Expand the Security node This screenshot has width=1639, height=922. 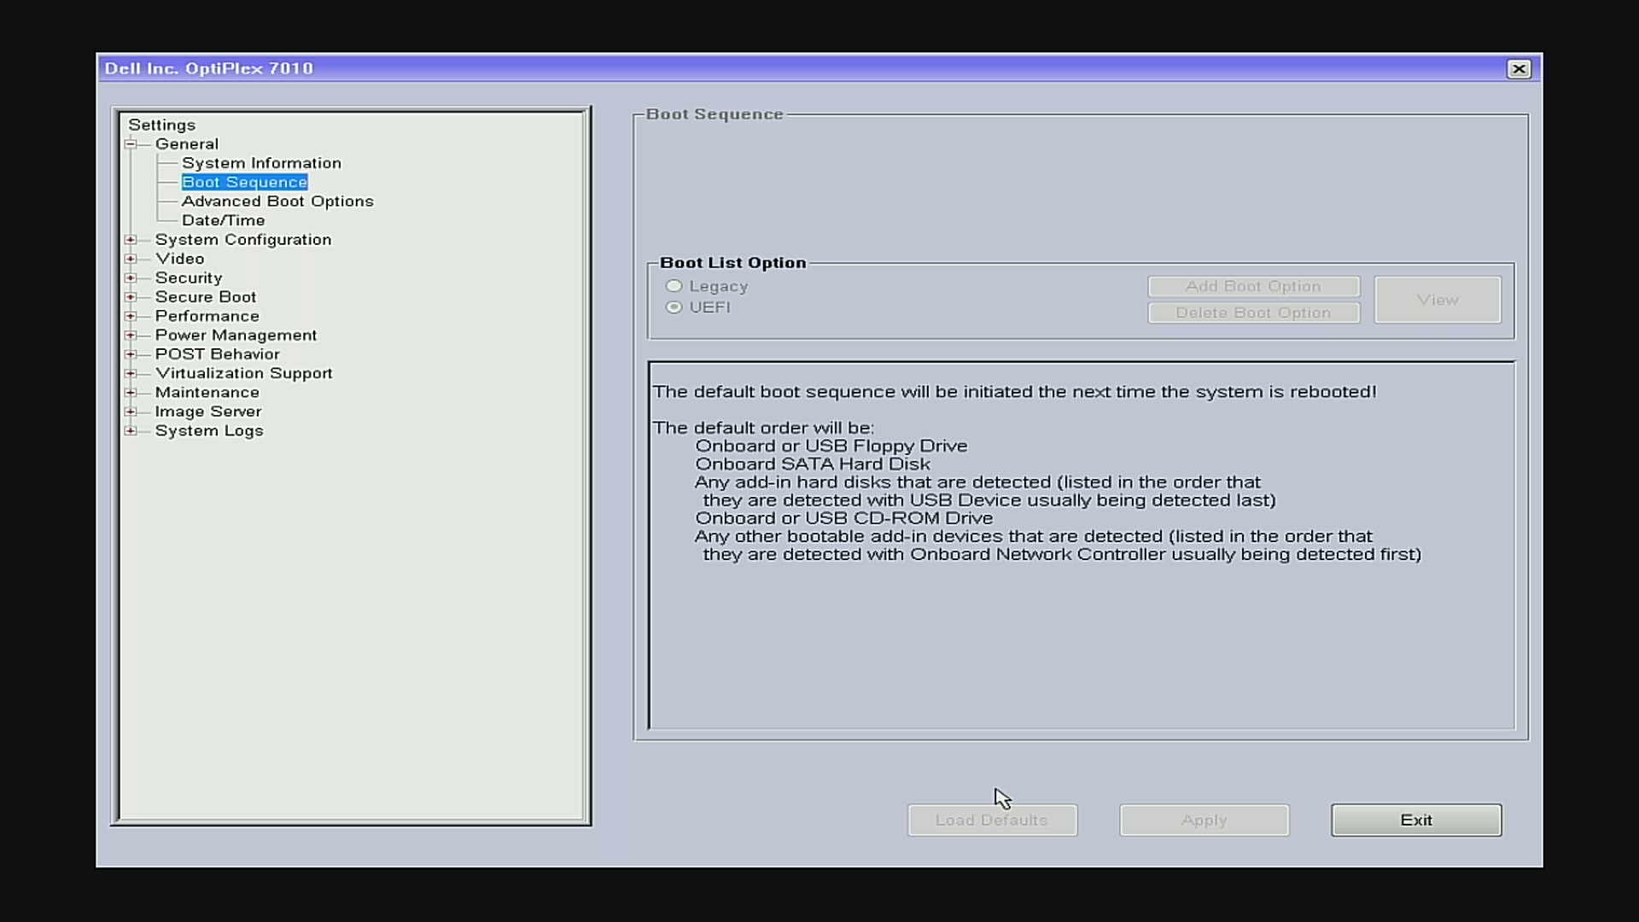point(131,278)
